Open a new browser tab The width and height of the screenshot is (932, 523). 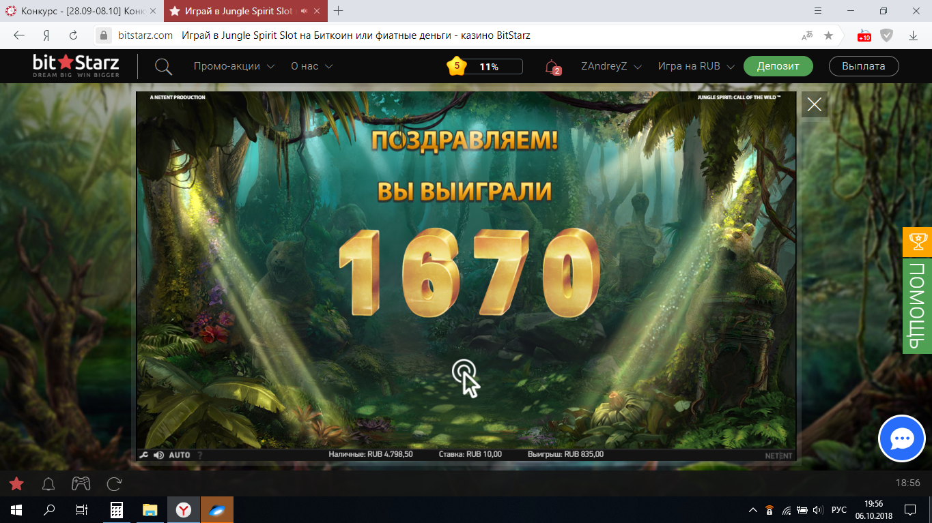(x=338, y=11)
